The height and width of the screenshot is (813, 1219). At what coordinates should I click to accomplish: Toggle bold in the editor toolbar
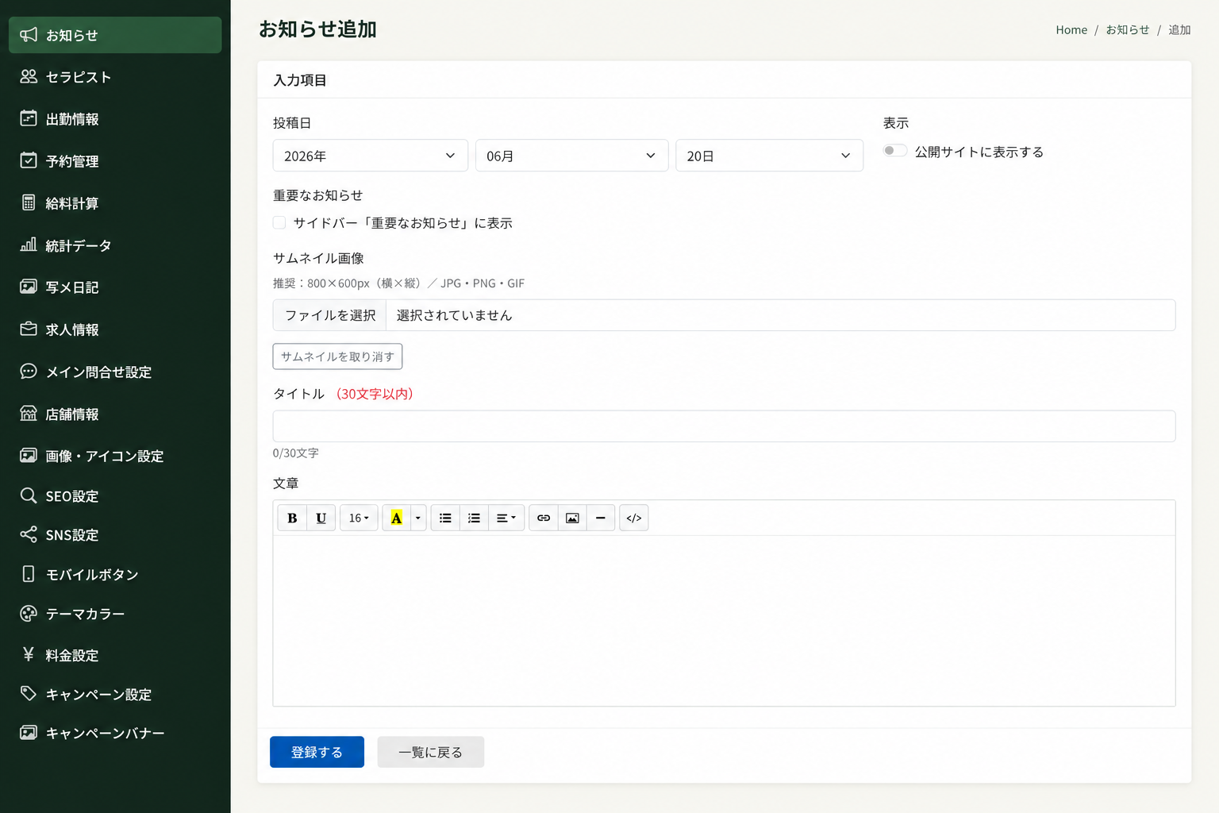(292, 518)
